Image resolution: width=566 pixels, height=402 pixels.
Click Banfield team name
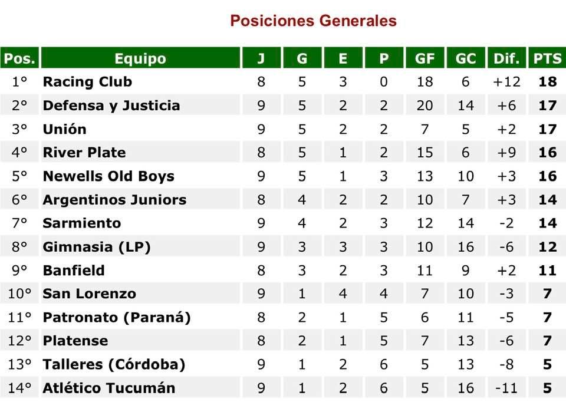74,271
